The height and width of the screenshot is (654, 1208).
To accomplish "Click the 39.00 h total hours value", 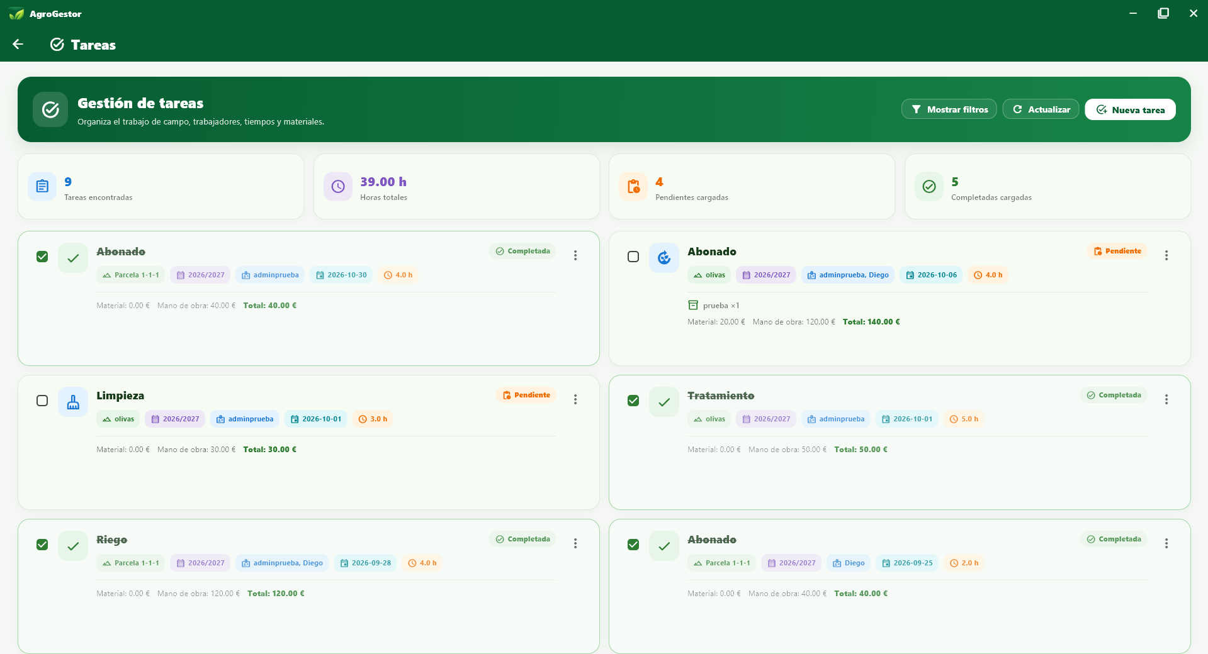I will coord(383,182).
